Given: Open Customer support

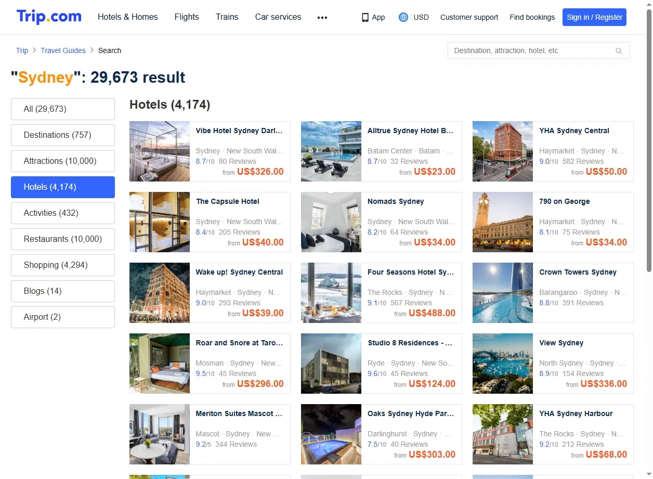Looking at the screenshot, I should [469, 17].
